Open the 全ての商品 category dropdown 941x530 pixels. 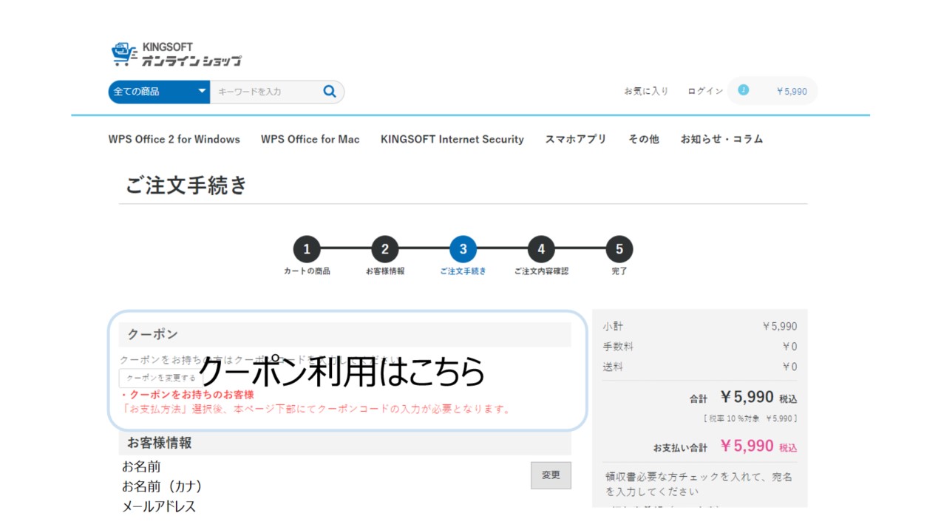(x=159, y=92)
